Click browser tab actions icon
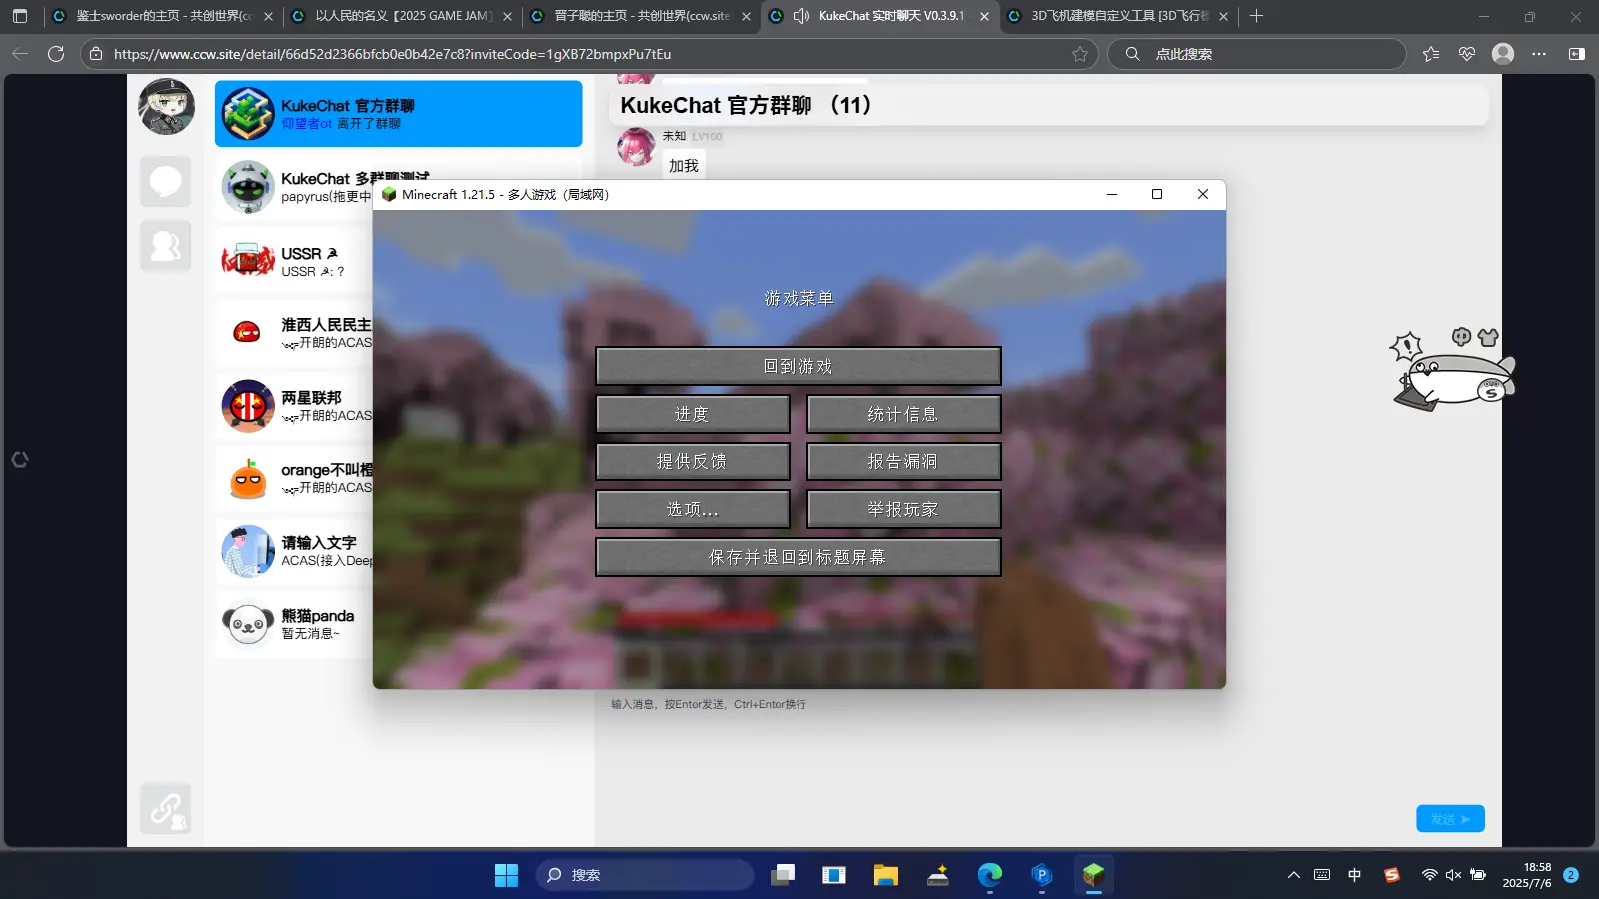 coord(20,16)
